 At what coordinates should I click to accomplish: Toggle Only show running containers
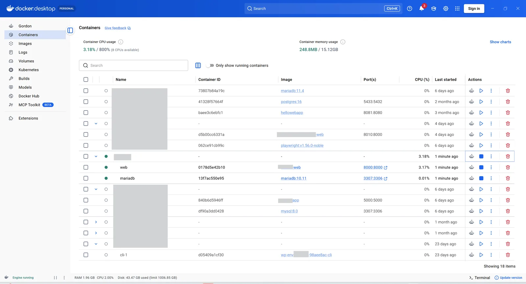pos(210,66)
